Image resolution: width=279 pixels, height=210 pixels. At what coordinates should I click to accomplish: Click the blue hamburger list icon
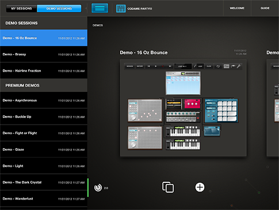(x=100, y=8)
